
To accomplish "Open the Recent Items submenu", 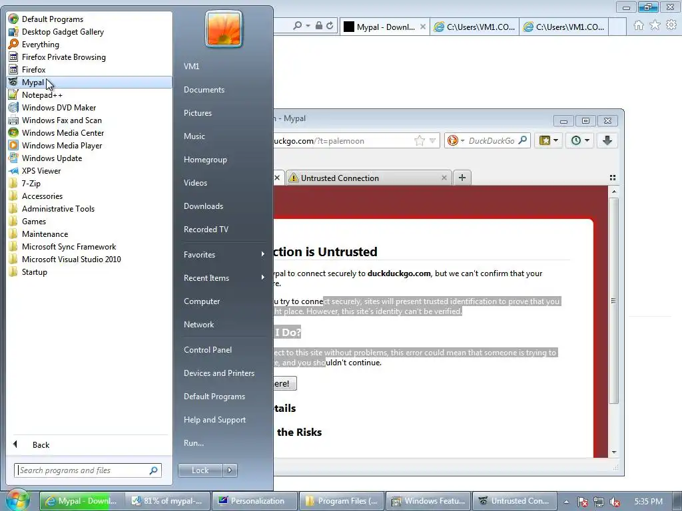I will click(224, 277).
